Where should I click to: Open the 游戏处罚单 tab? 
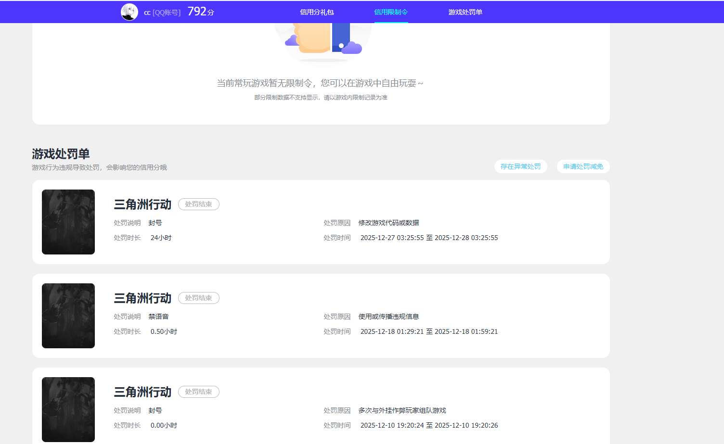(x=465, y=12)
